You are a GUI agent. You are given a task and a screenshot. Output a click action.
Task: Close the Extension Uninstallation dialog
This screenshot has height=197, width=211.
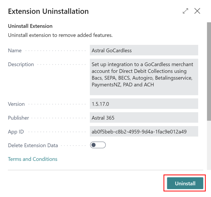[197, 11]
